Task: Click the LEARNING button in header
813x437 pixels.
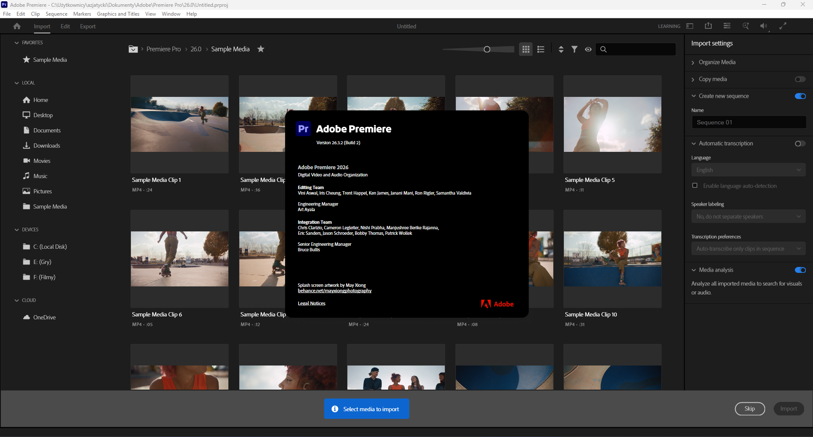Action: coord(669,26)
